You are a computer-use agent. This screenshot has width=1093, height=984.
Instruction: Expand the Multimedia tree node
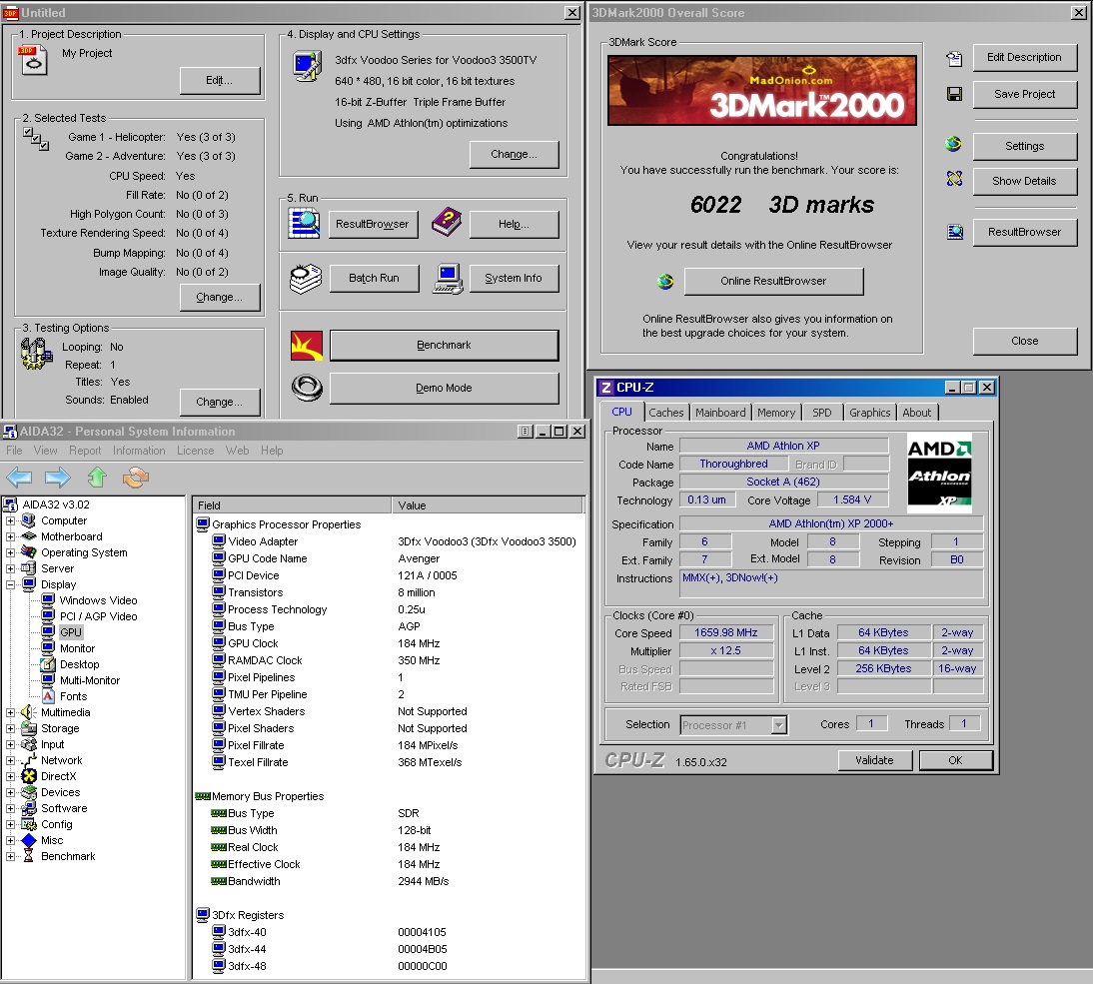(10, 712)
